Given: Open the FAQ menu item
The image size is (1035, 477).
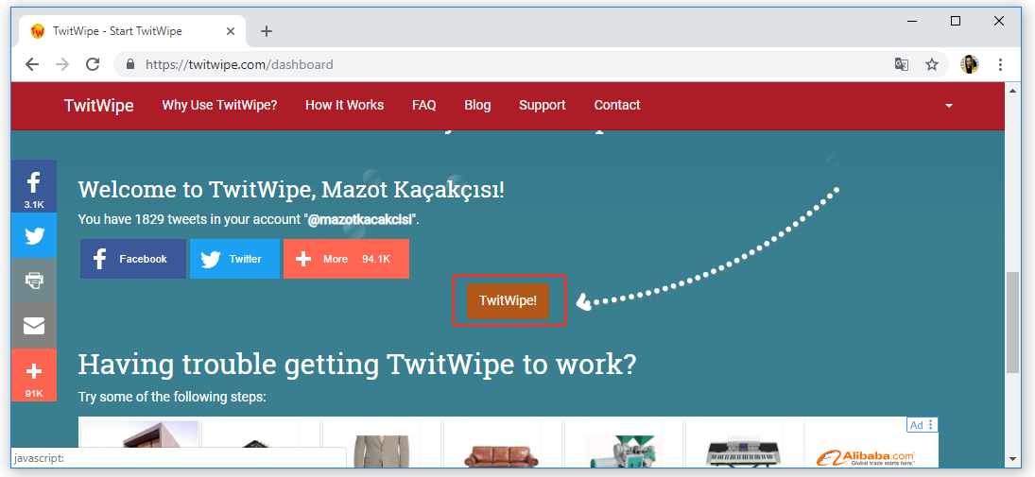Looking at the screenshot, I should click(x=423, y=105).
